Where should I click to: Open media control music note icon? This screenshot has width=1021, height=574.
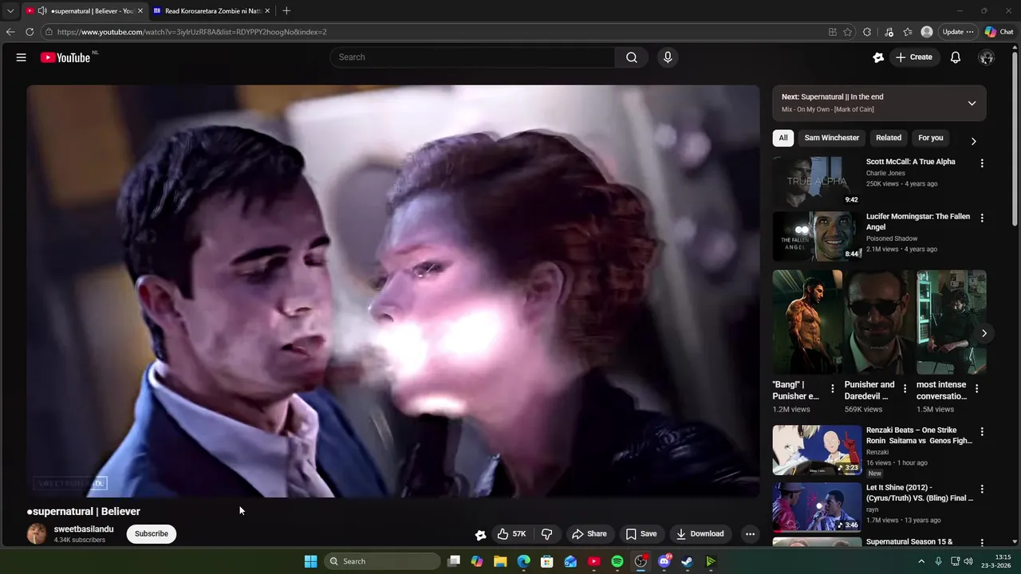889,32
